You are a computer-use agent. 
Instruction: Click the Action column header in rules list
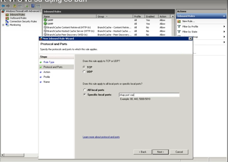pyautogui.click(x=164, y=16)
